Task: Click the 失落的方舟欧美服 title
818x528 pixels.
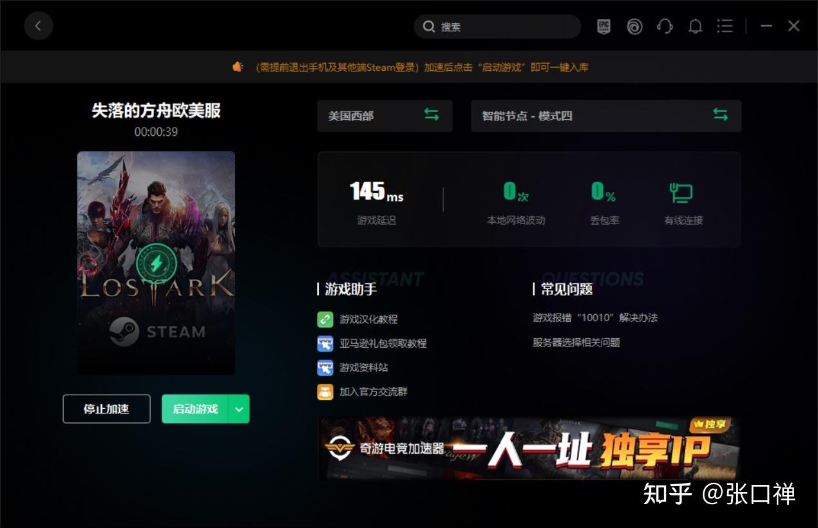Action: (x=156, y=111)
